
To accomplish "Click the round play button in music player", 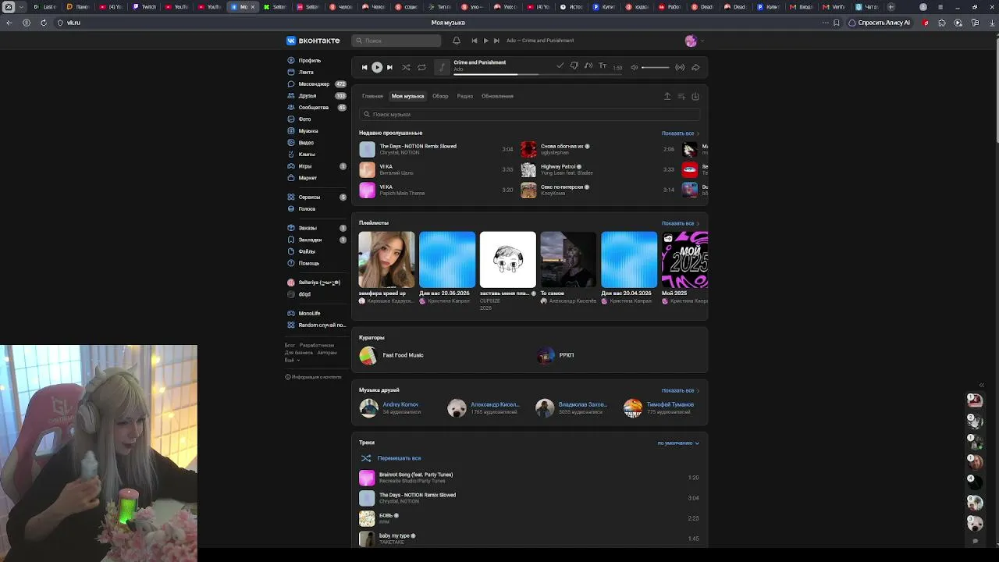I will click(x=377, y=67).
